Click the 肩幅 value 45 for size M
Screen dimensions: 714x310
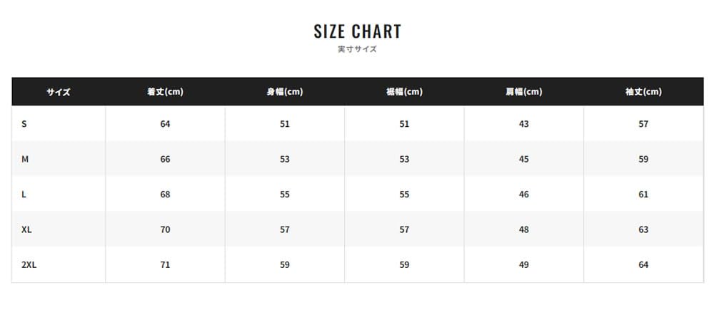point(524,159)
